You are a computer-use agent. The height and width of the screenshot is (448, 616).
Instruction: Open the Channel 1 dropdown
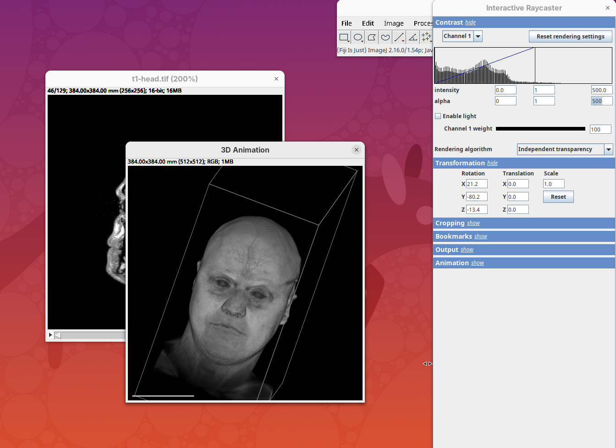478,36
